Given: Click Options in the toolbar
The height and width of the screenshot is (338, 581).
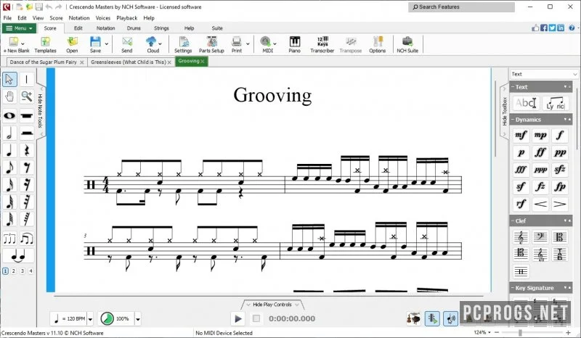Looking at the screenshot, I should 377,45.
